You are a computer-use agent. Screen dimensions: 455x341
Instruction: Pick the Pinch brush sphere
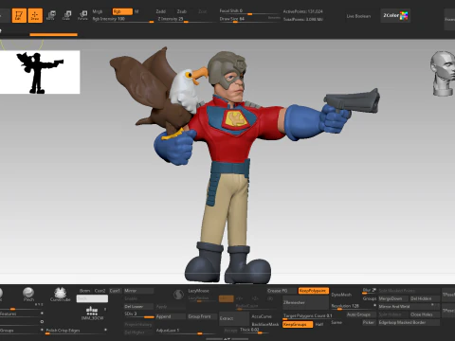28,294
